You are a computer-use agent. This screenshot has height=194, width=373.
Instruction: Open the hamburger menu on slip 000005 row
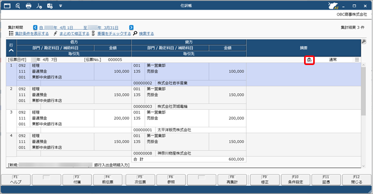pos(357,60)
